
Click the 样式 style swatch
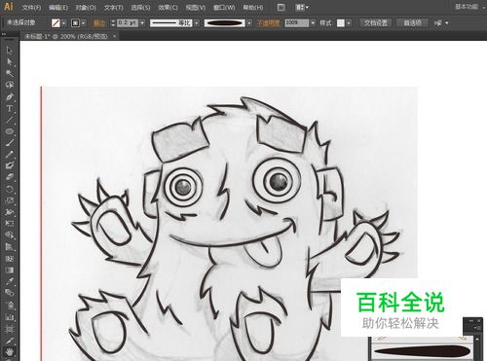341,23
